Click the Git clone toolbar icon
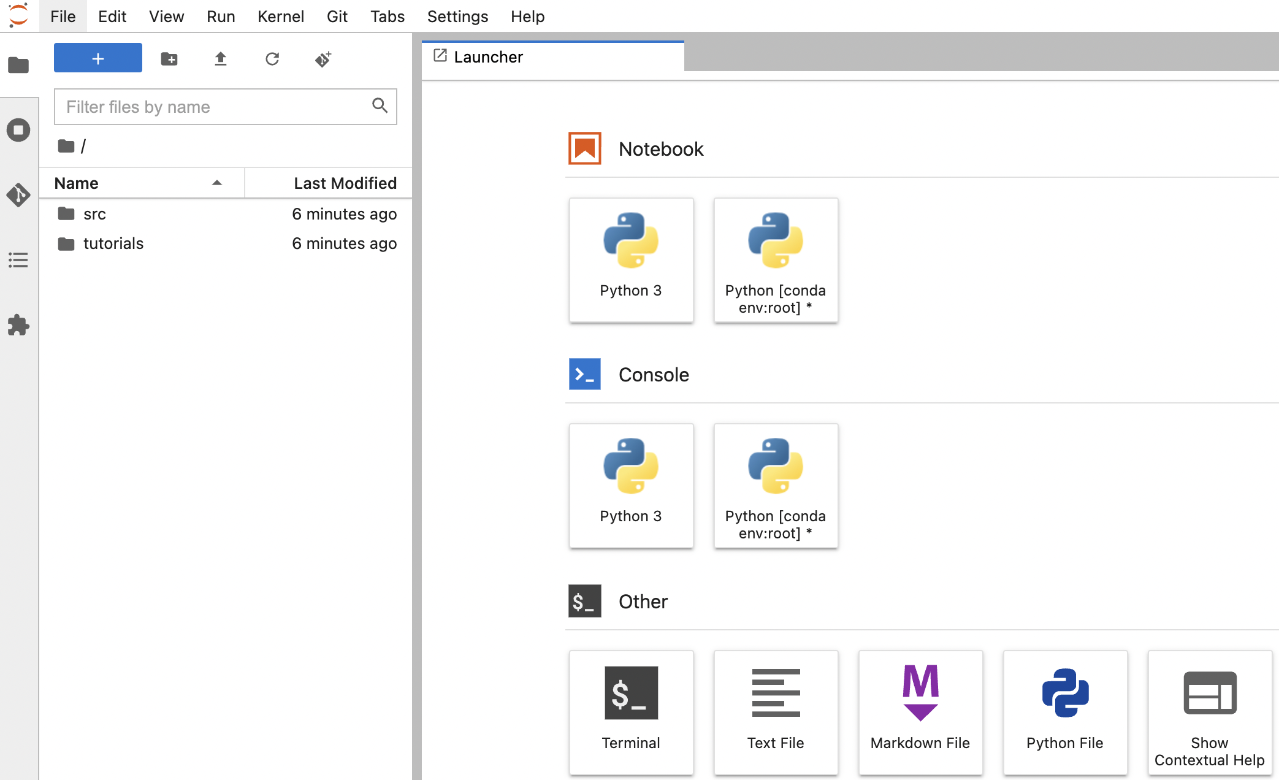 (x=323, y=59)
